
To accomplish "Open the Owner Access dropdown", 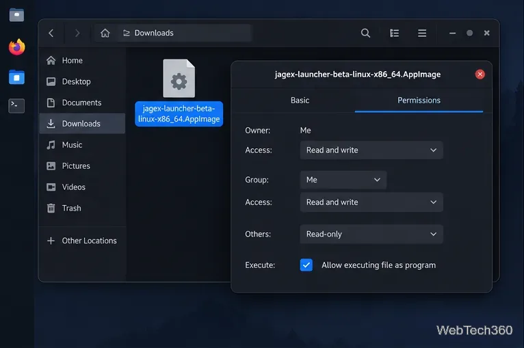I will pyautogui.click(x=371, y=150).
